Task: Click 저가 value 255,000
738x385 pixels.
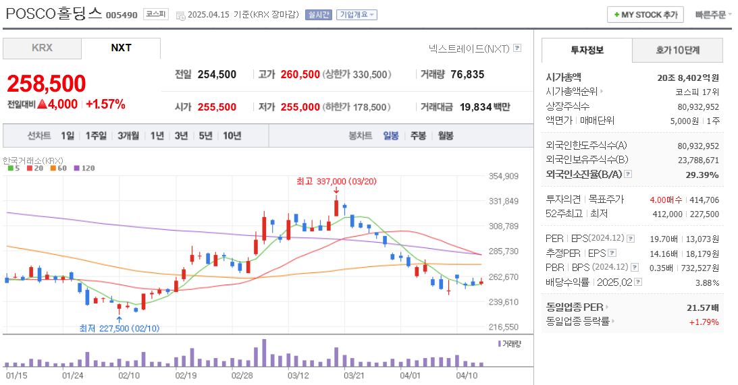Action: (300, 107)
